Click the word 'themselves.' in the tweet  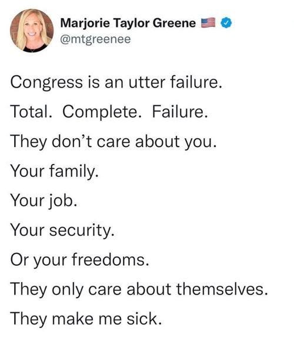pyautogui.click(x=222, y=289)
